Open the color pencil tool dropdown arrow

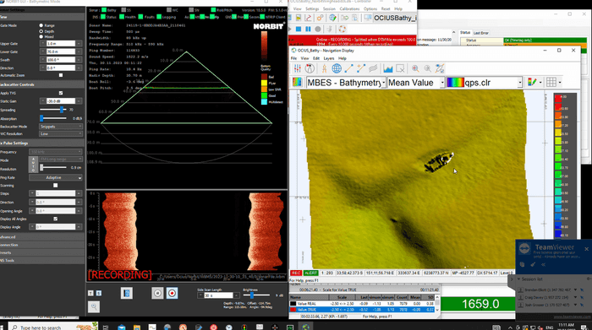pos(540,83)
